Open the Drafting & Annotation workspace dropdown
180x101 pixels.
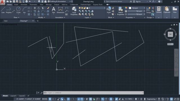tap(70, 1)
